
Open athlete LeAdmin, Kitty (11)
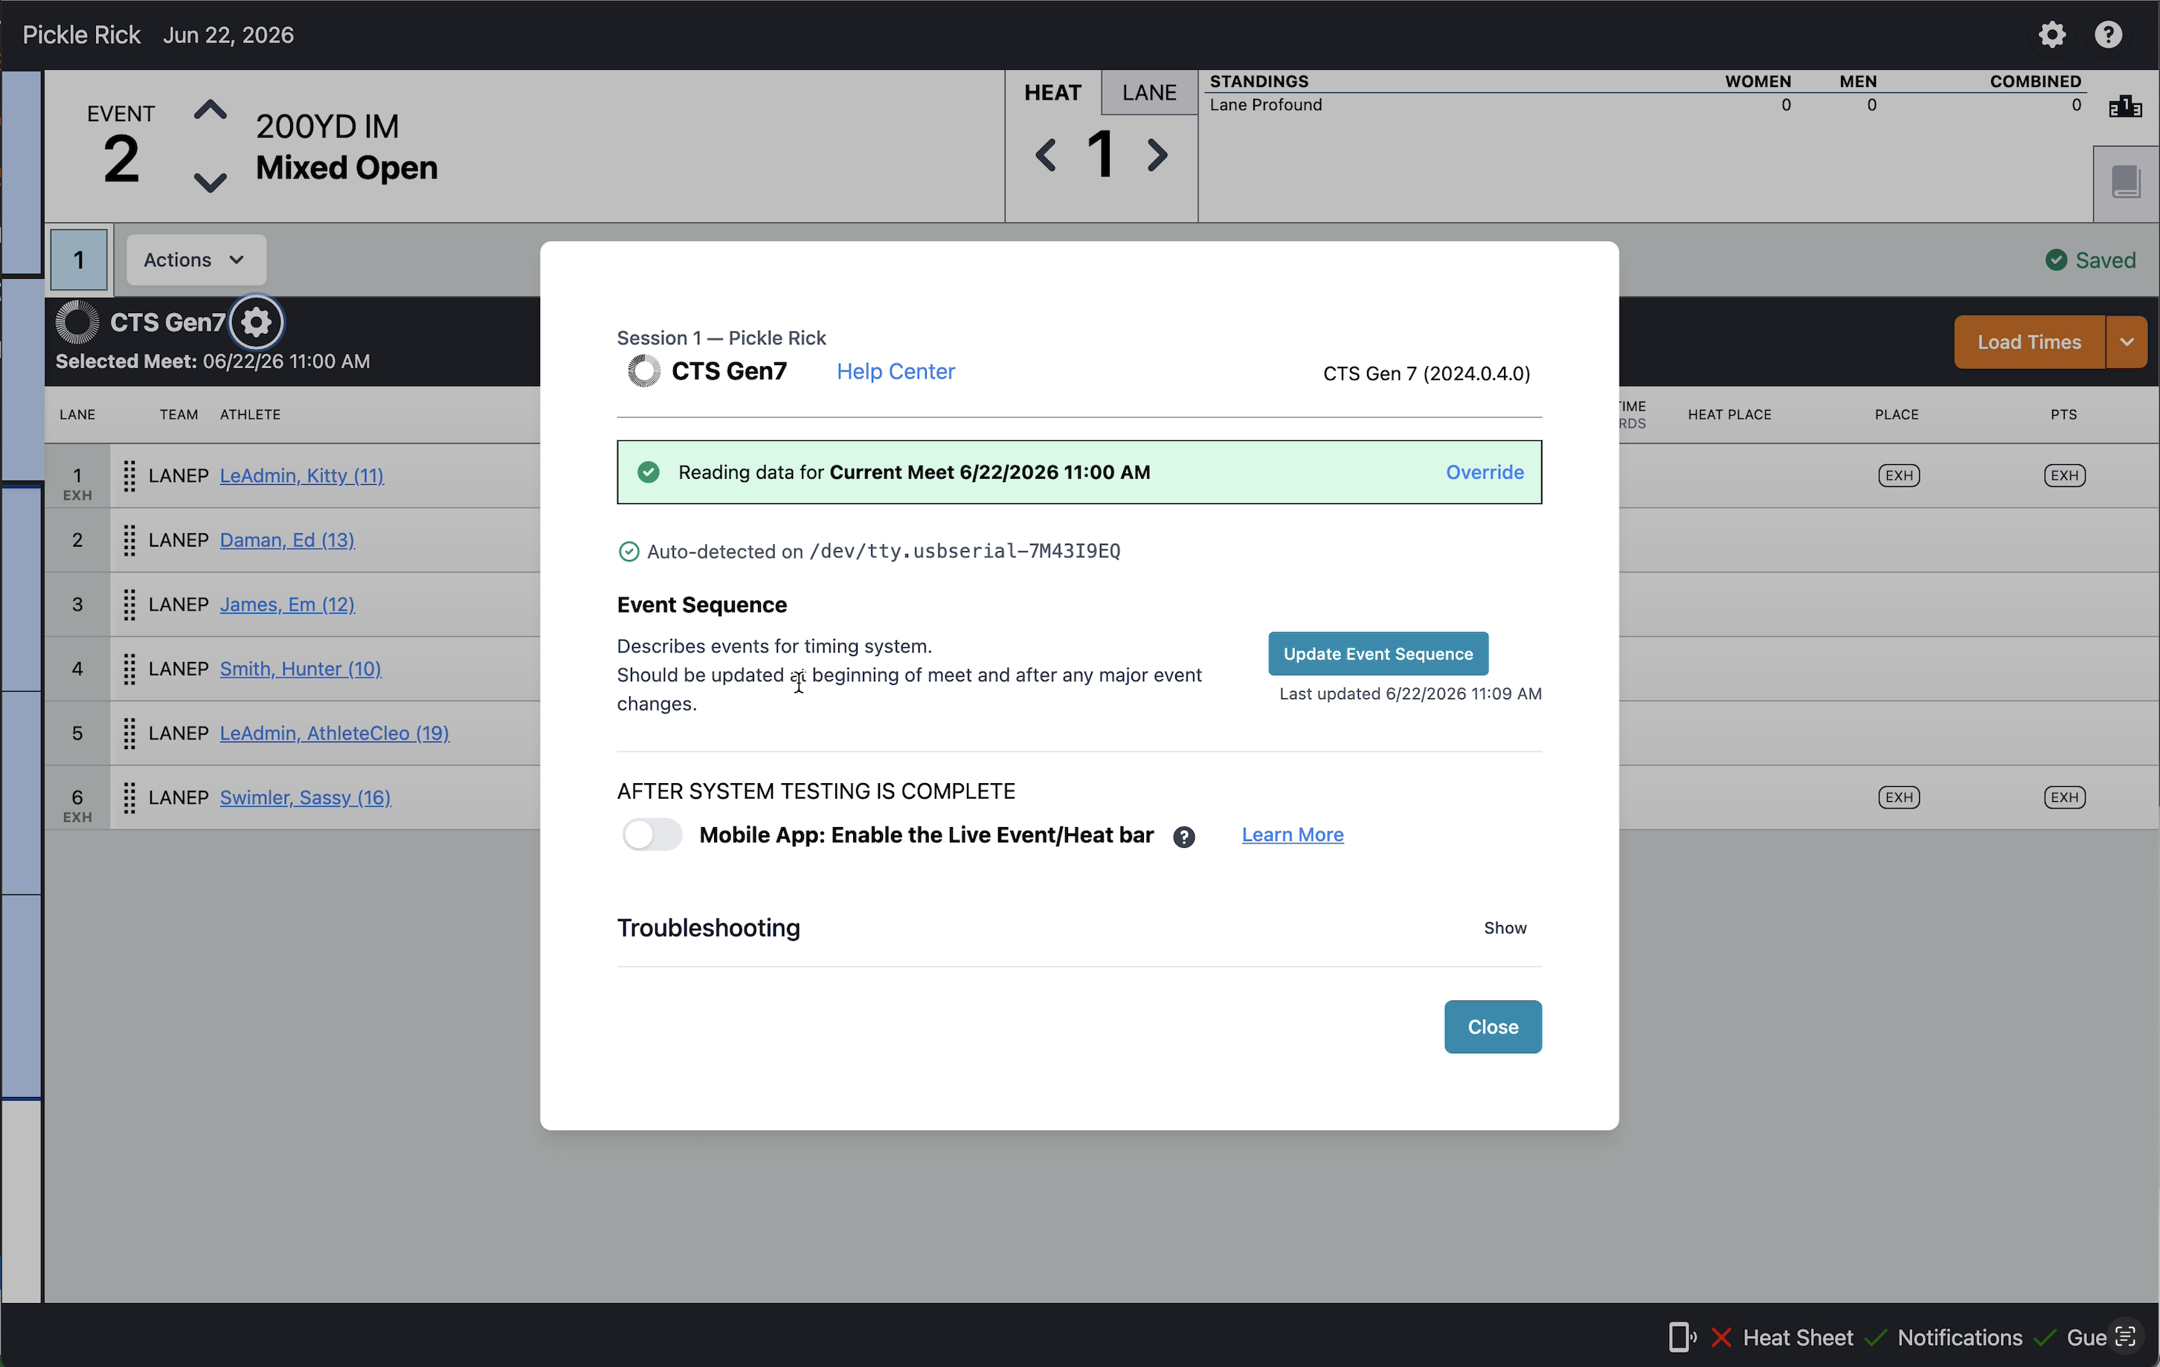point(301,475)
